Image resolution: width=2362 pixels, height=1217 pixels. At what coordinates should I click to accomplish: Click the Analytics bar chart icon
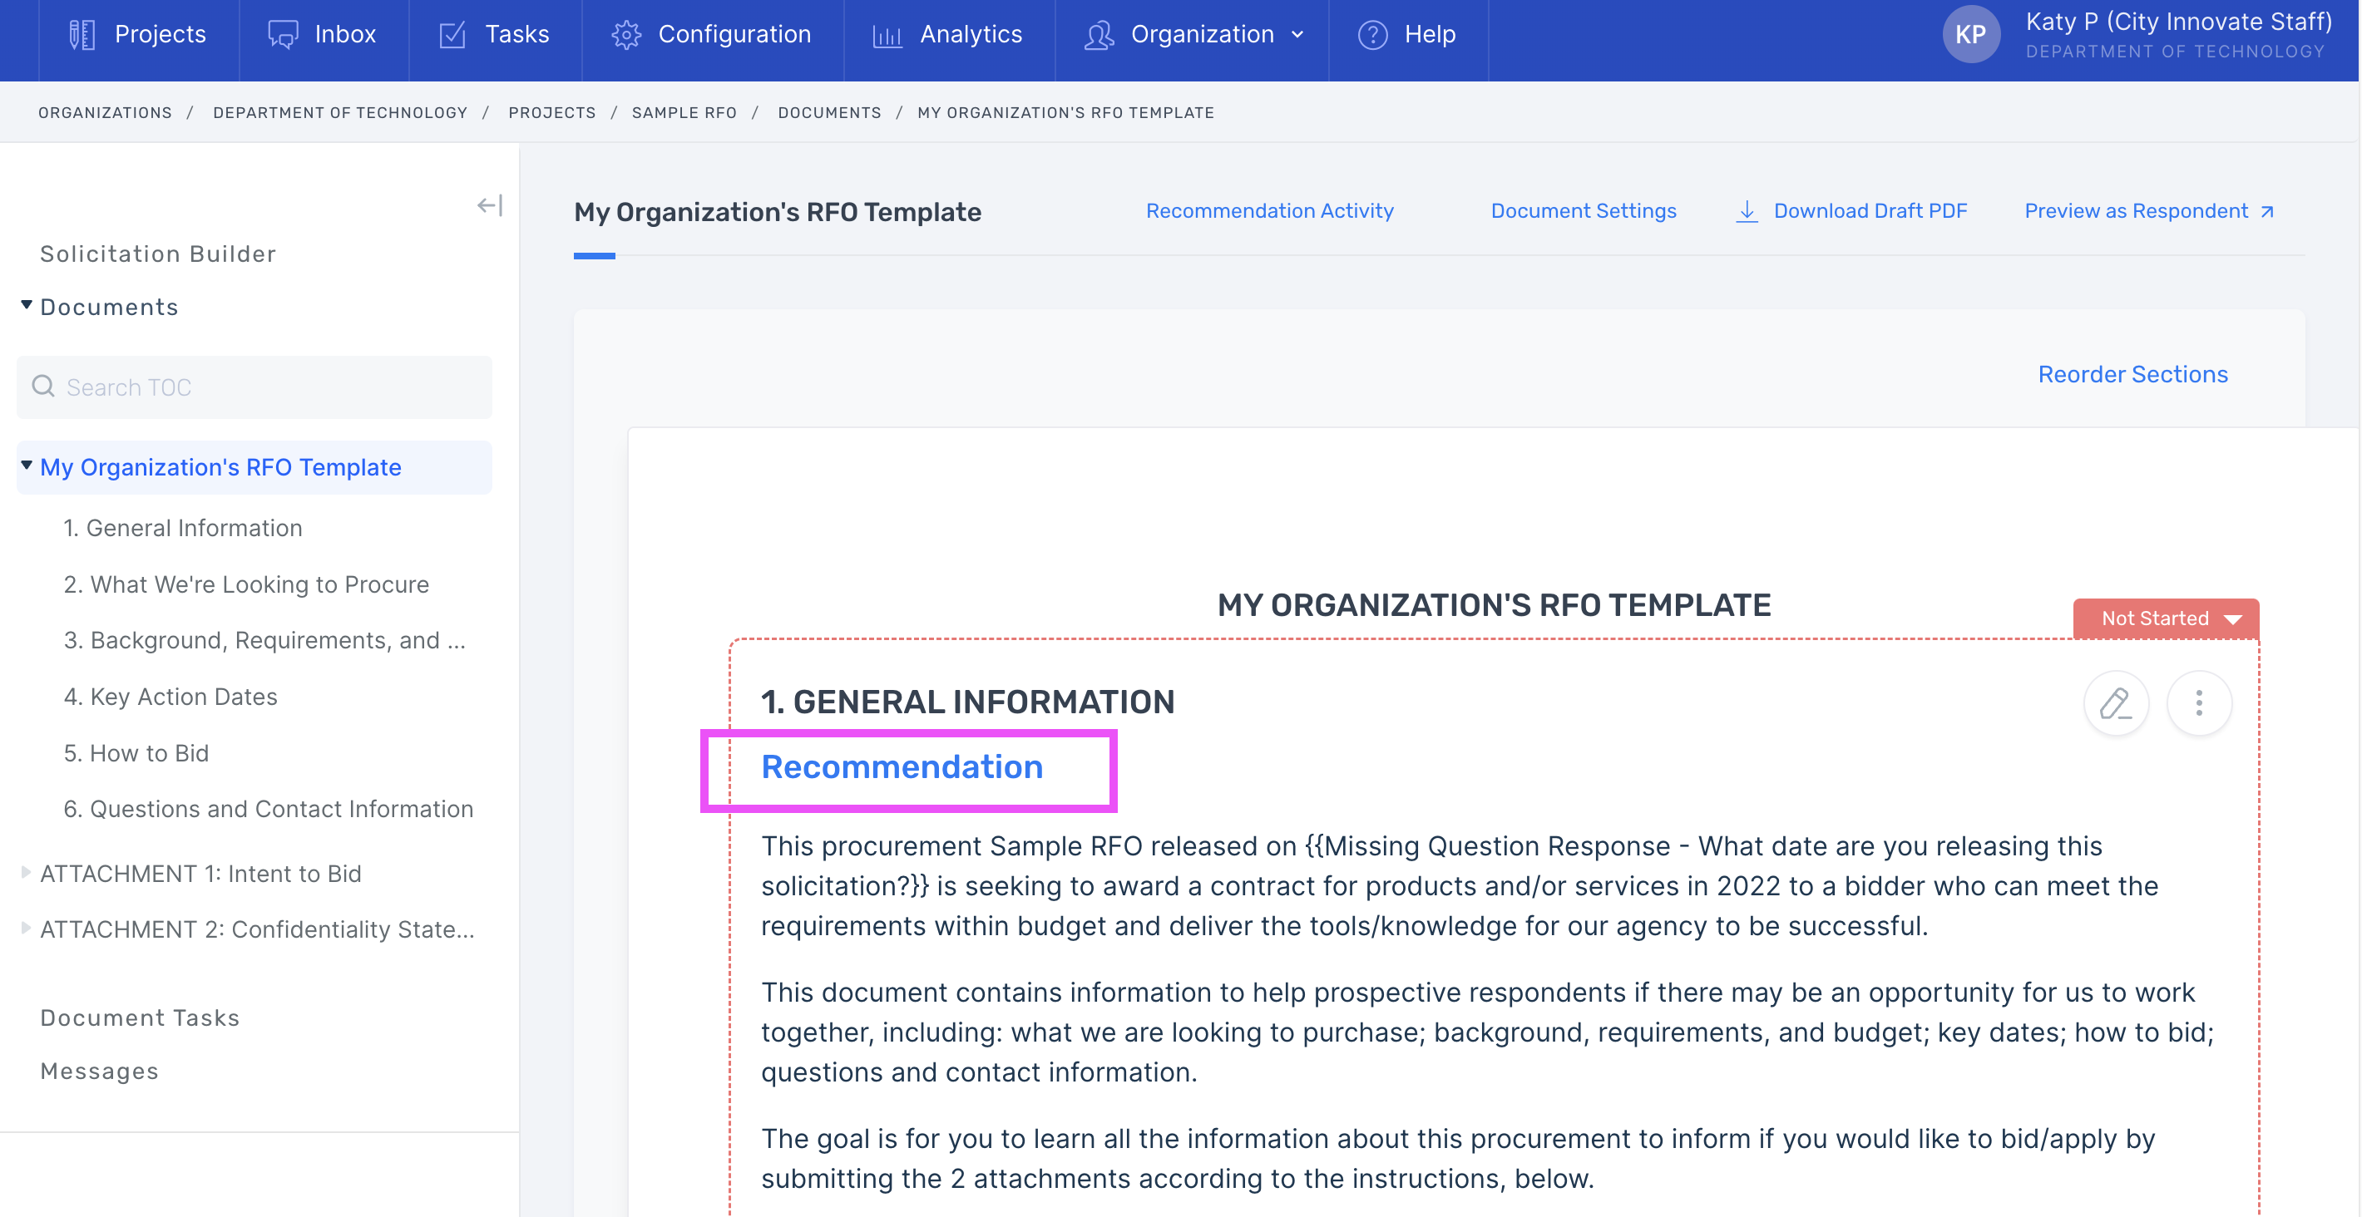point(887,35)
